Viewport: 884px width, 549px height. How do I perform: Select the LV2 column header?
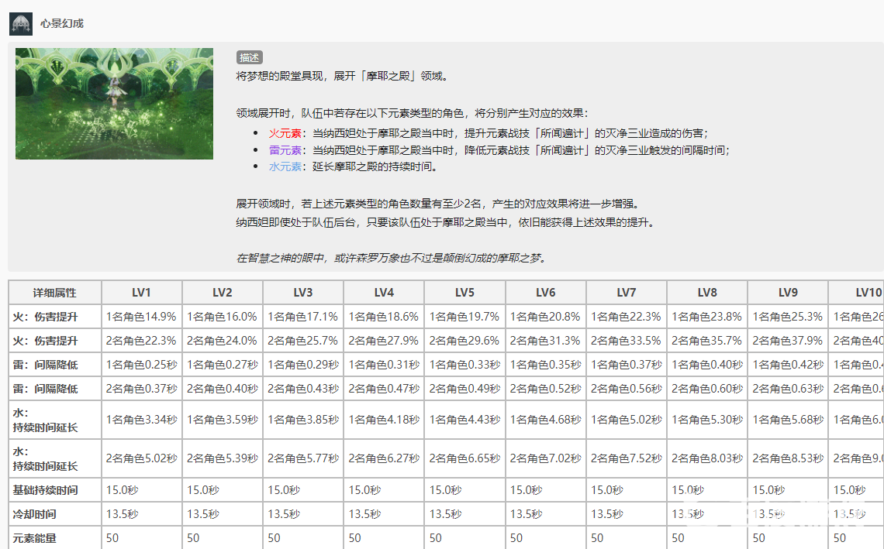click(x=222, y=293)
